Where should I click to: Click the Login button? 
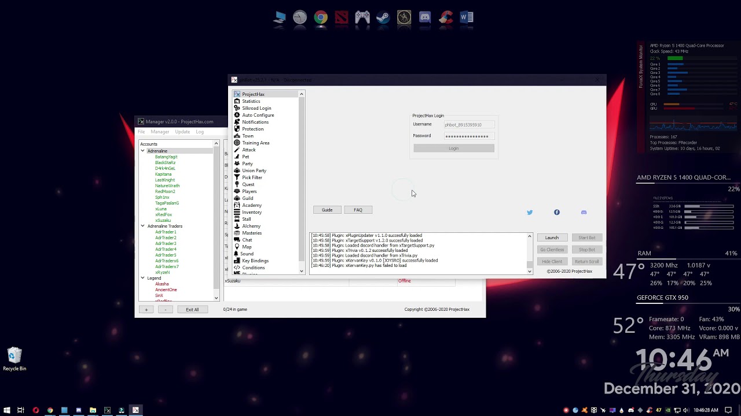tap(453, 148)
